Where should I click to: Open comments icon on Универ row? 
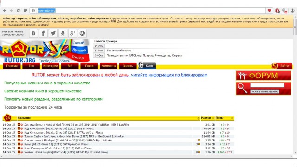pyautogui.click(x=199, y=152)
